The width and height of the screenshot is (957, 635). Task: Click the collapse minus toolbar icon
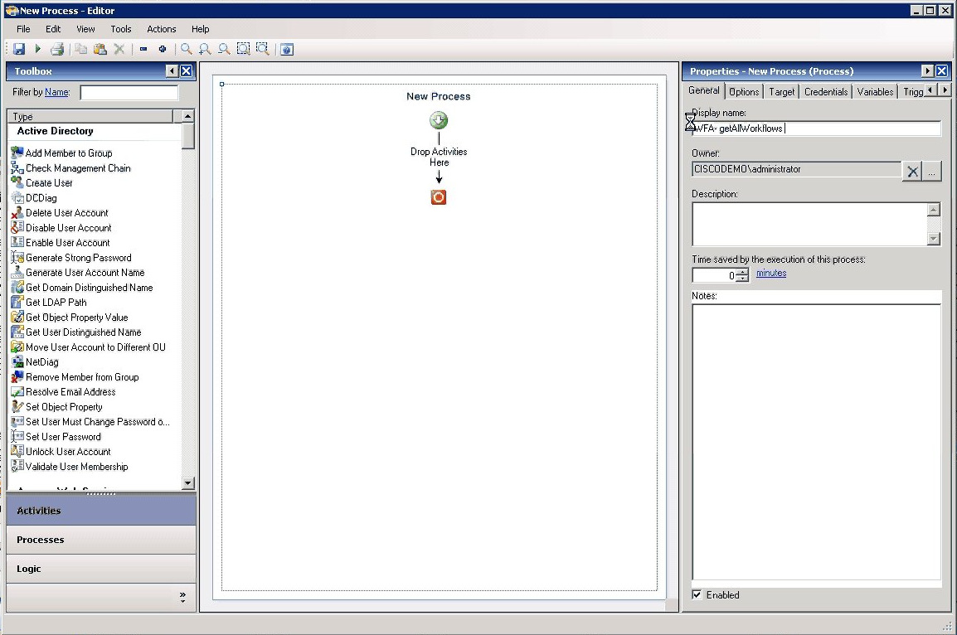pyautogui.click(x=143, y=49)
